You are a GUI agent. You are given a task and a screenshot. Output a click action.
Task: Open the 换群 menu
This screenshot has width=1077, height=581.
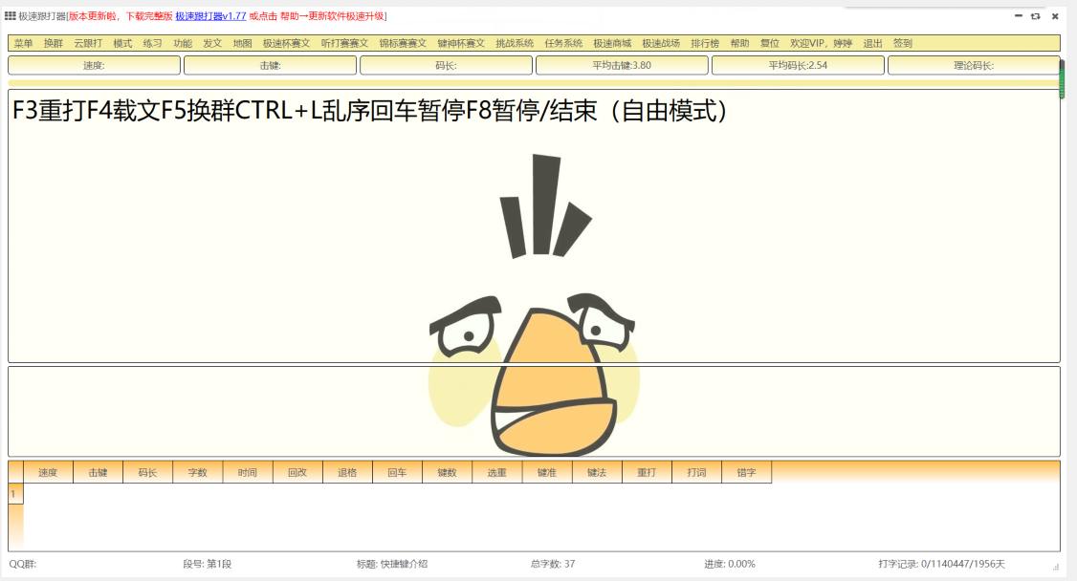pos(53,43)
